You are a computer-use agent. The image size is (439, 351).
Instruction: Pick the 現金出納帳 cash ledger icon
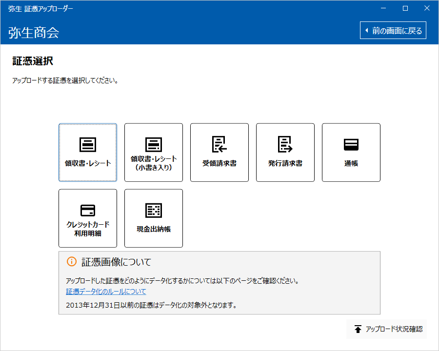(x=154, y=210)
